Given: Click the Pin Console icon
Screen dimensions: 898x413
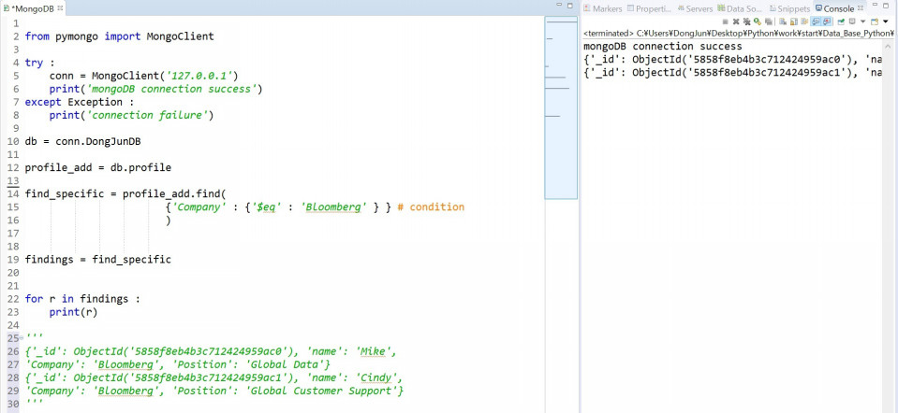Looking at the screenshot, I should pos(841,21).
